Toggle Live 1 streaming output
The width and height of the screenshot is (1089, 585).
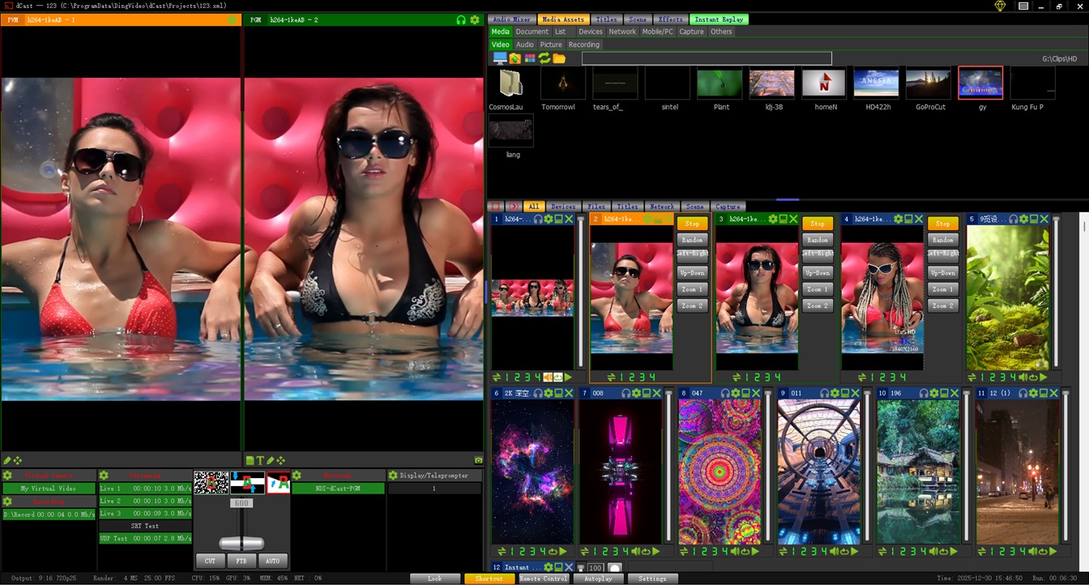(145, 489)
